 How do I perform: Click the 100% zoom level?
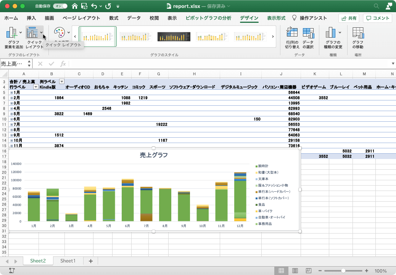380,271
